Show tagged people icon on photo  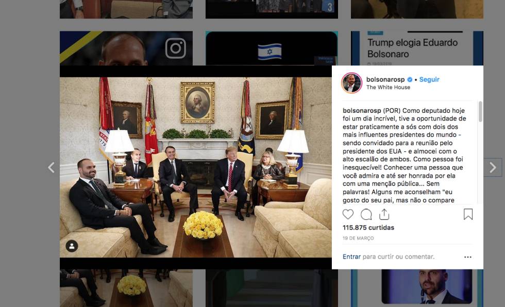pyautogui.click(x=72, y=246)
